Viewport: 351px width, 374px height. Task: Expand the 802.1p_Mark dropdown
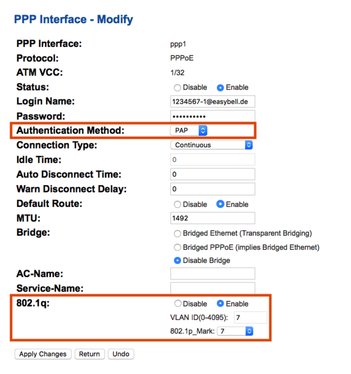236,331
